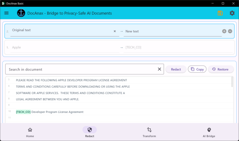Click line 8 LEGAL AGREEMENT BETWEEN YOU AND APPLE

pos(48,99)
